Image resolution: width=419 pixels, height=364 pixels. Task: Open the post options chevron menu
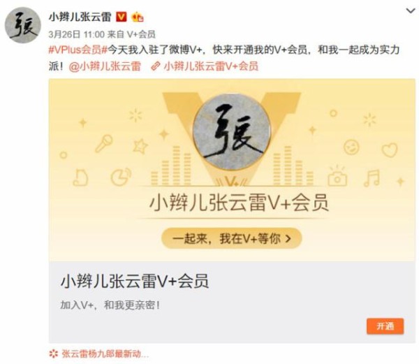(x=411, y=11)
